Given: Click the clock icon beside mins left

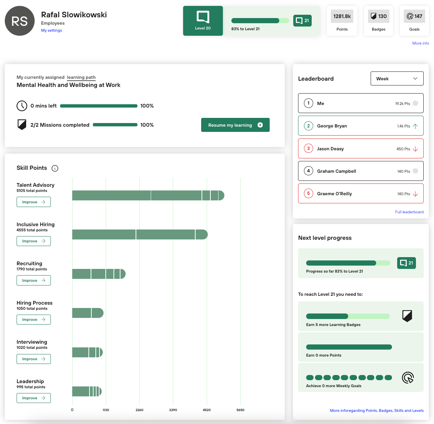Looking at the screenshot, I should (22, 106).
